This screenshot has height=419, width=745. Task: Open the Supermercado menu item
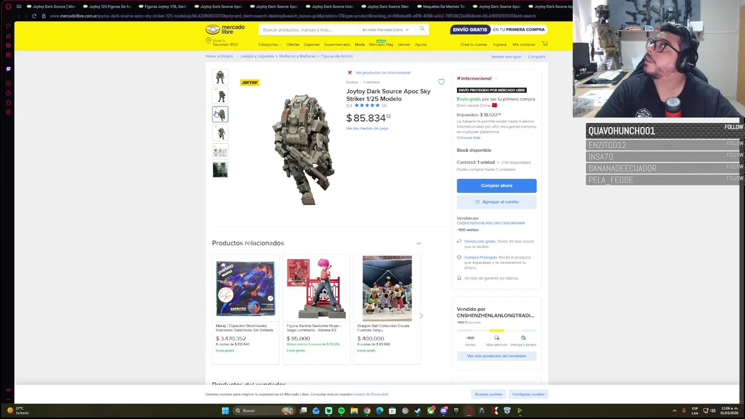(x=337, y=44)
